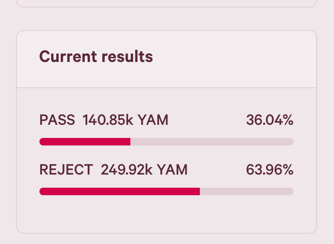Click the 63.96% REJECT percentage

click(x=270, y=170)
